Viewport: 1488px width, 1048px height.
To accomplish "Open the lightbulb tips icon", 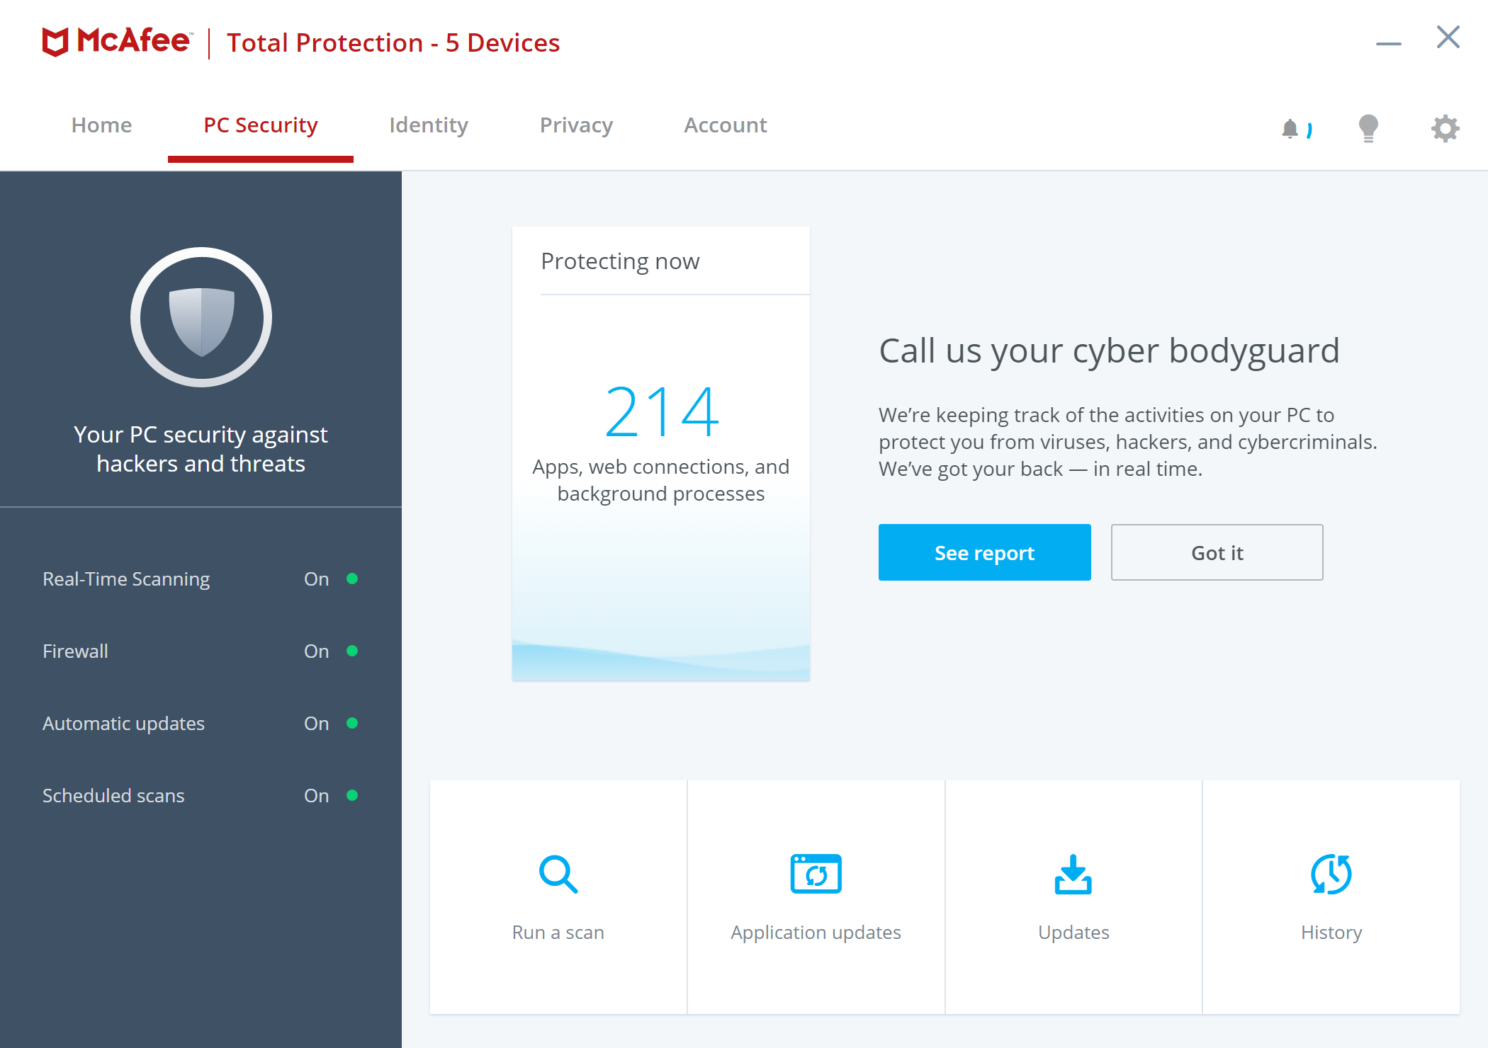I will tap(1368, 128).
